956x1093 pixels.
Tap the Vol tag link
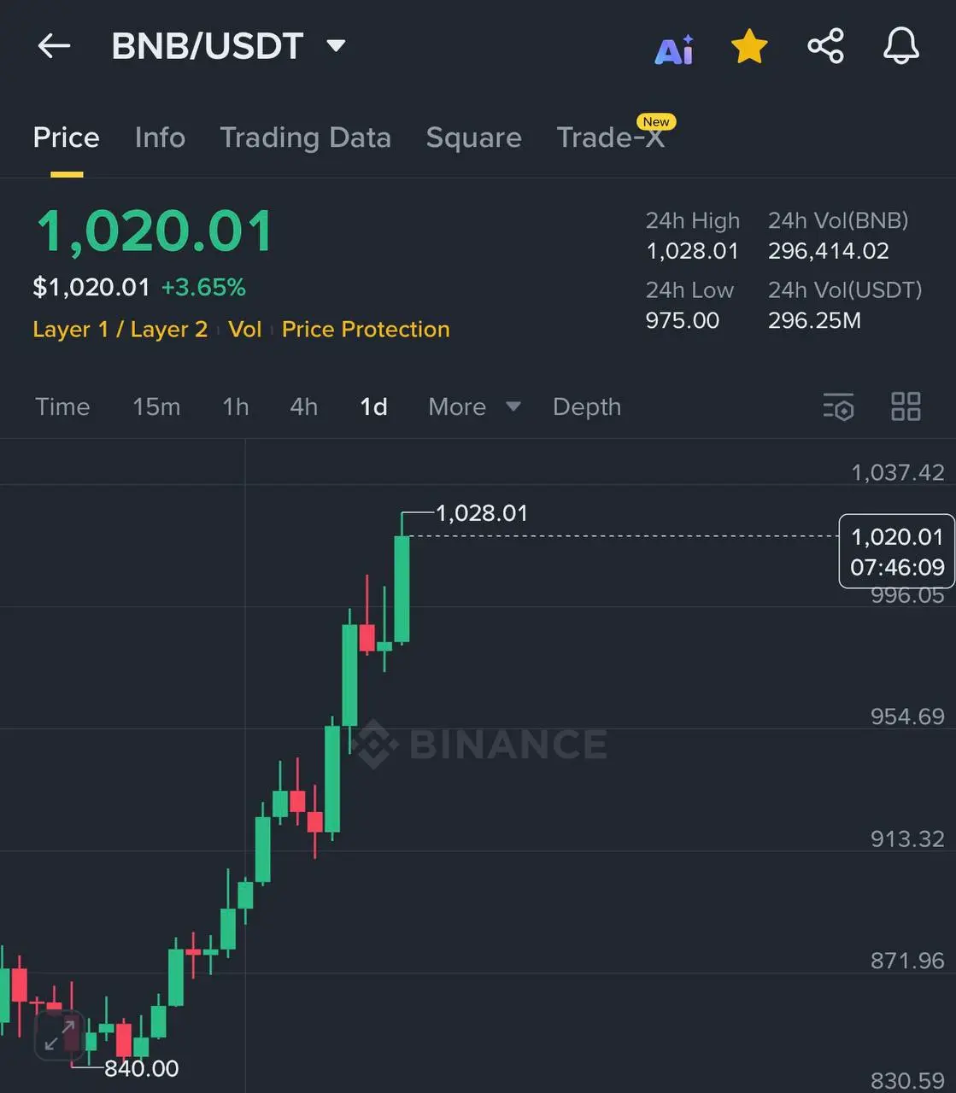pos(245,330)
